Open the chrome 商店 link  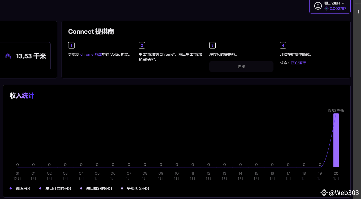[x=91, y=54]
